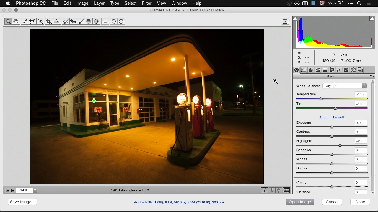Viewport: 378px width, 212px height.
Task: Click the Done button
Action: 360,202
